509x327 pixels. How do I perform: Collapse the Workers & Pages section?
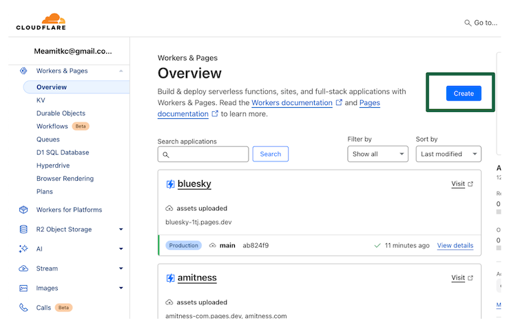121,71
